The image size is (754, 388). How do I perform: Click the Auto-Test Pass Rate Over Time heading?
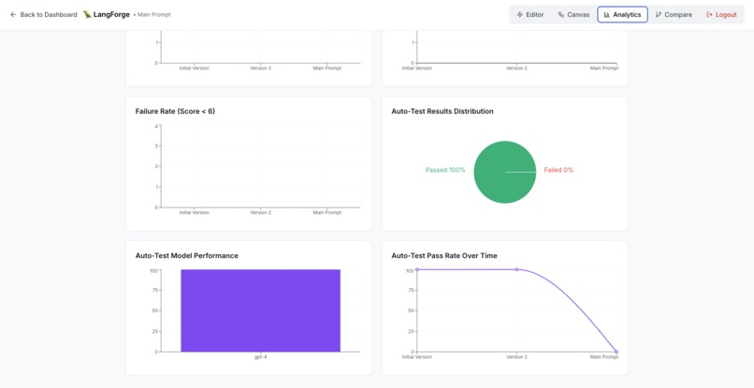point(444,256)
